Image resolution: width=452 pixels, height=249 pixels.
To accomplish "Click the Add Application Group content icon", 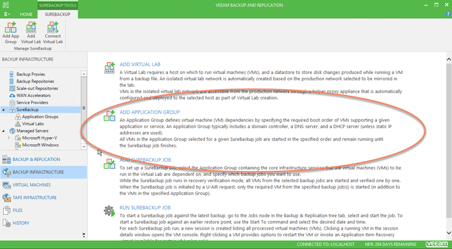I will [109, 115].
